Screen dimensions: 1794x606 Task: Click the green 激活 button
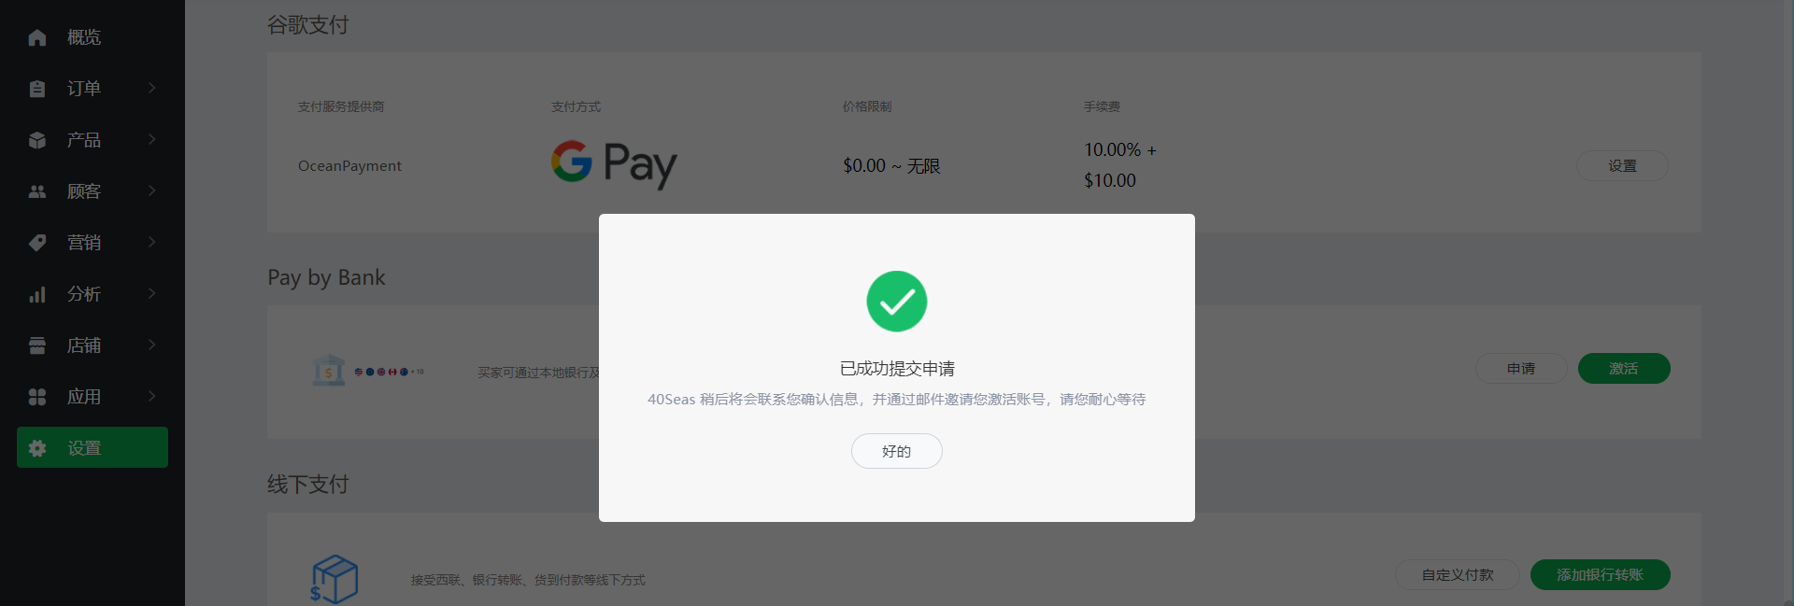(x=1624, y=369)
